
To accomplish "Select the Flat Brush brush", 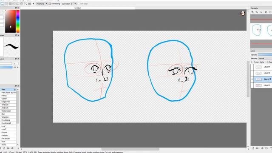I will [x=8, y=139].
